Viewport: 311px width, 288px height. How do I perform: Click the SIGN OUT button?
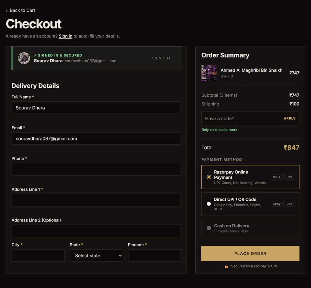point(161,58)
